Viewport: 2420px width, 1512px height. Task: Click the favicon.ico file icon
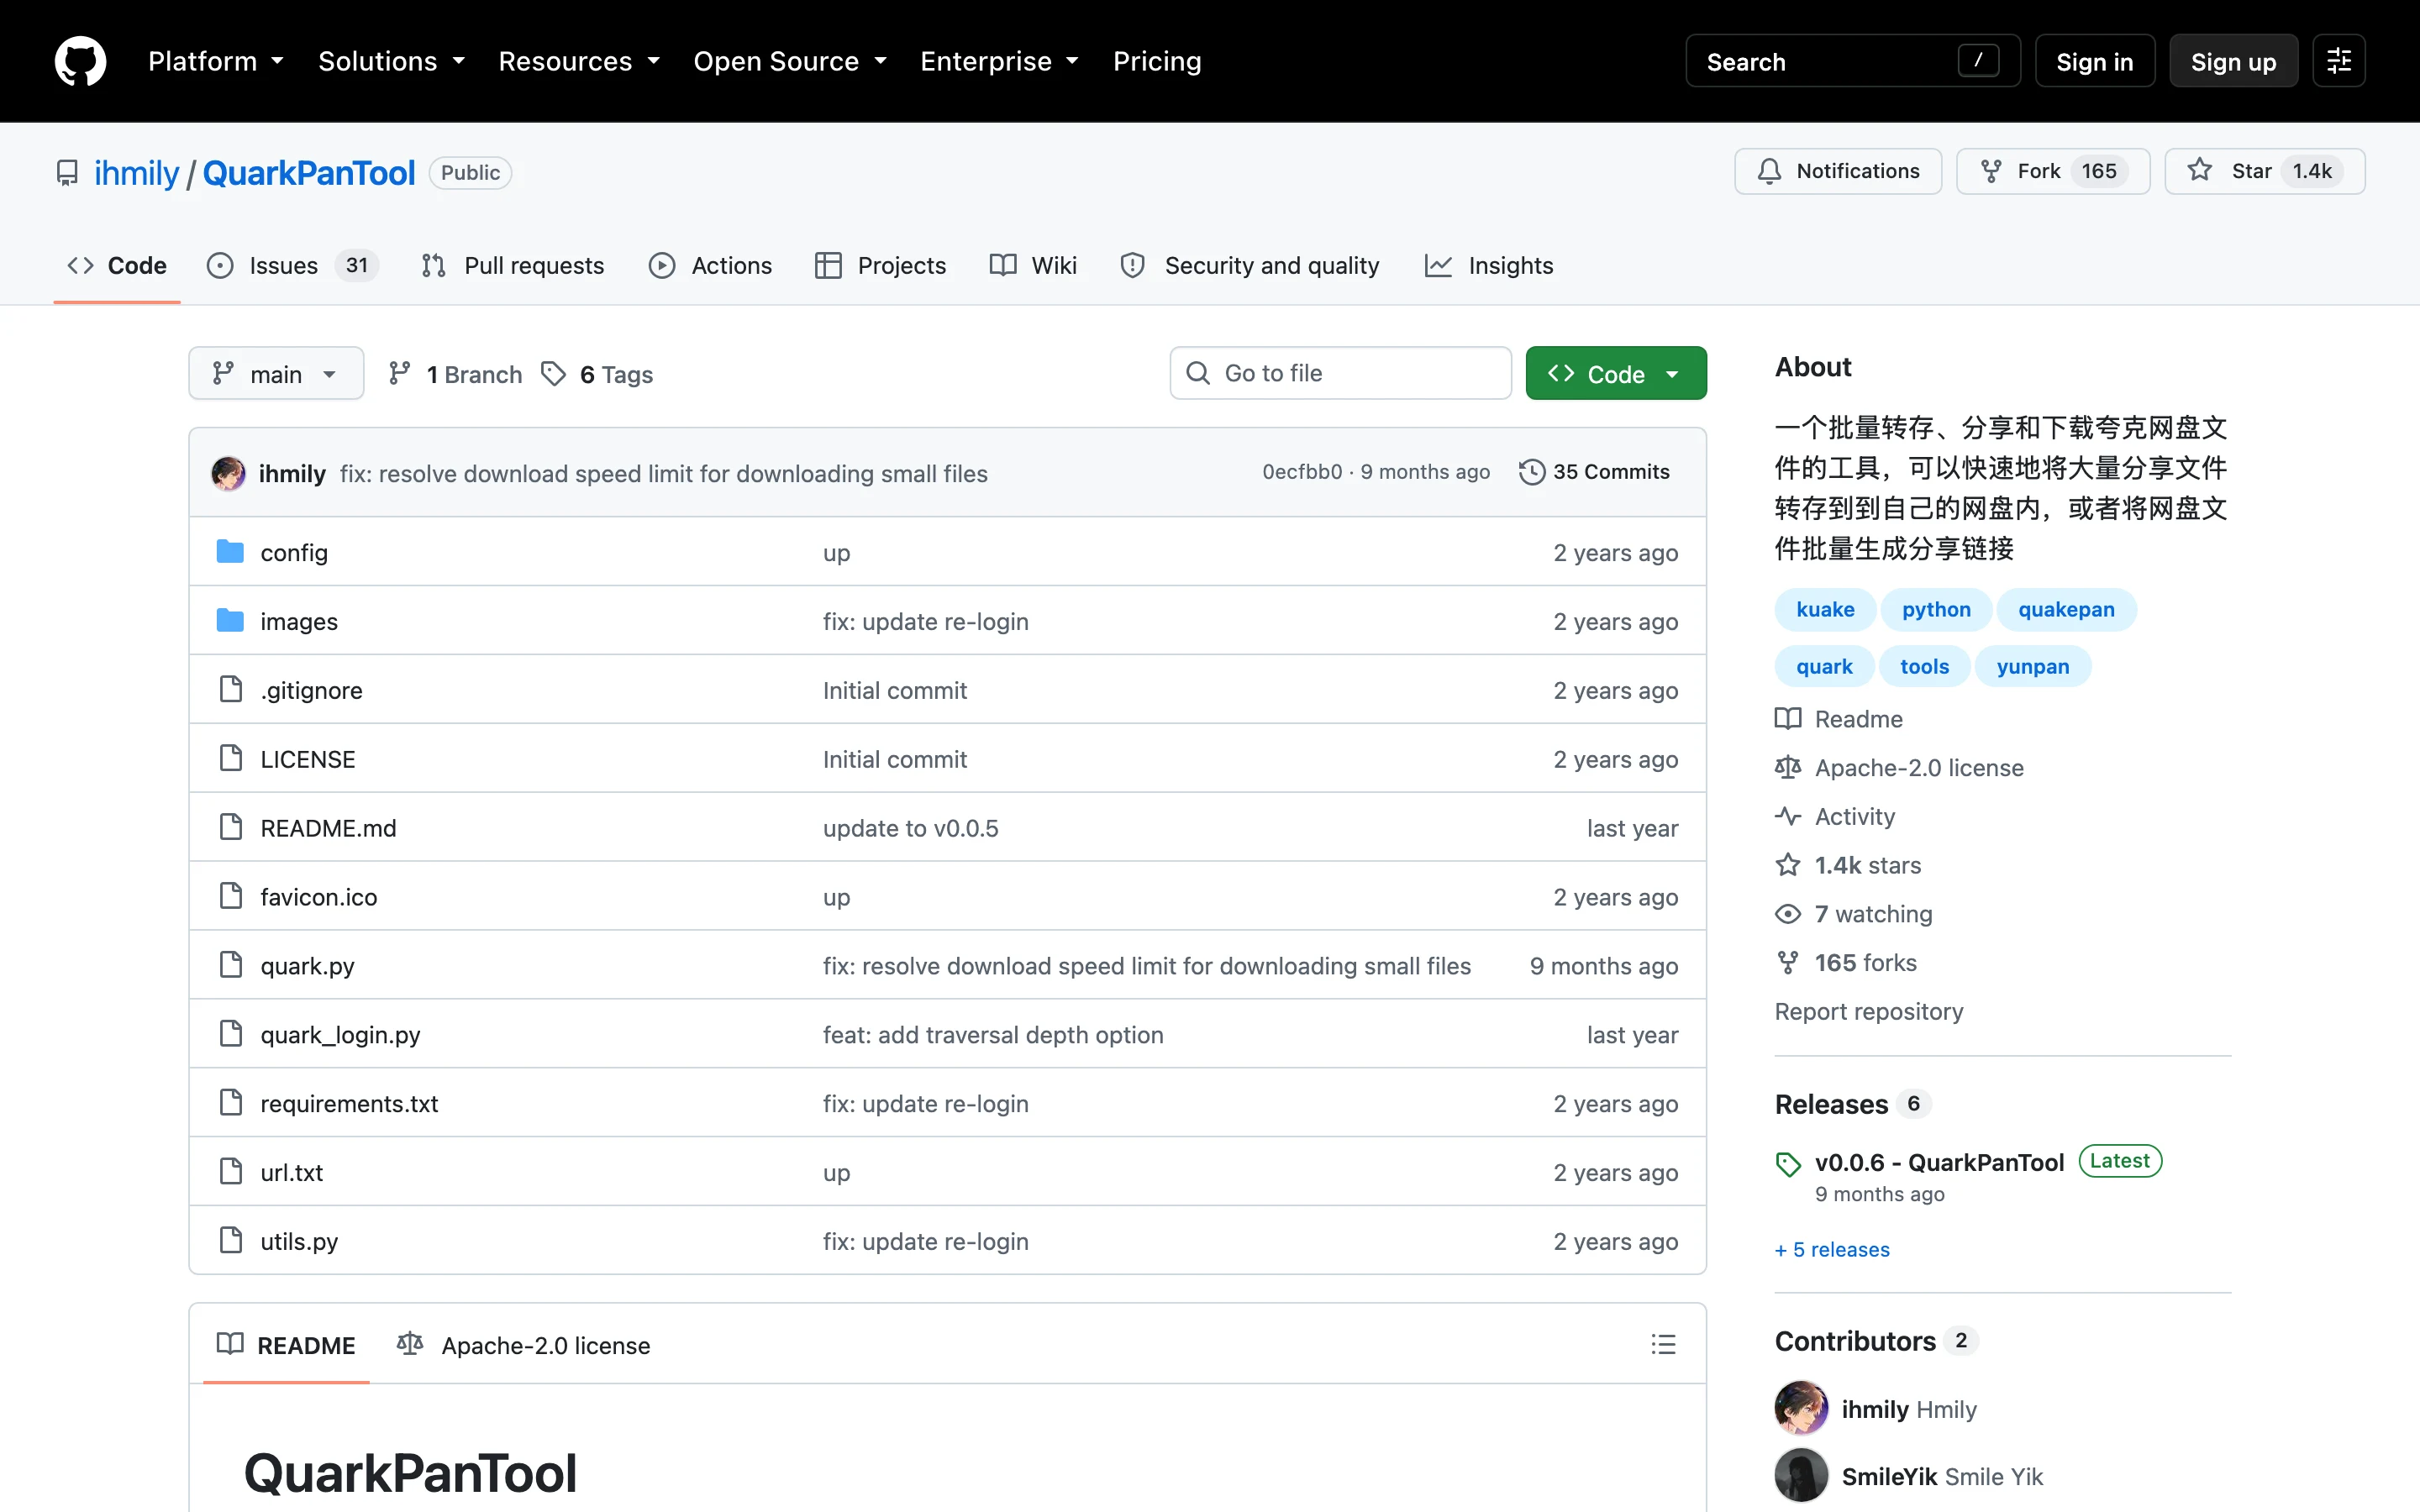pyautogui.click(x=230, y=897)
